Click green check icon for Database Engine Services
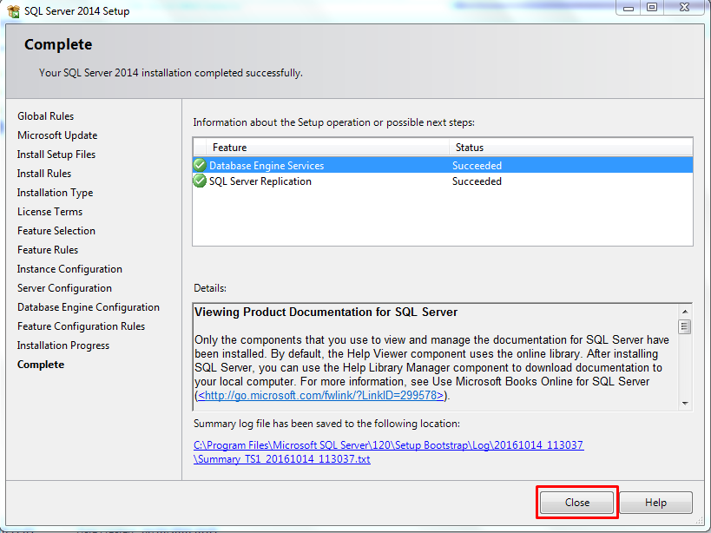This screenshot has width=711, height=533. [200, 165]
